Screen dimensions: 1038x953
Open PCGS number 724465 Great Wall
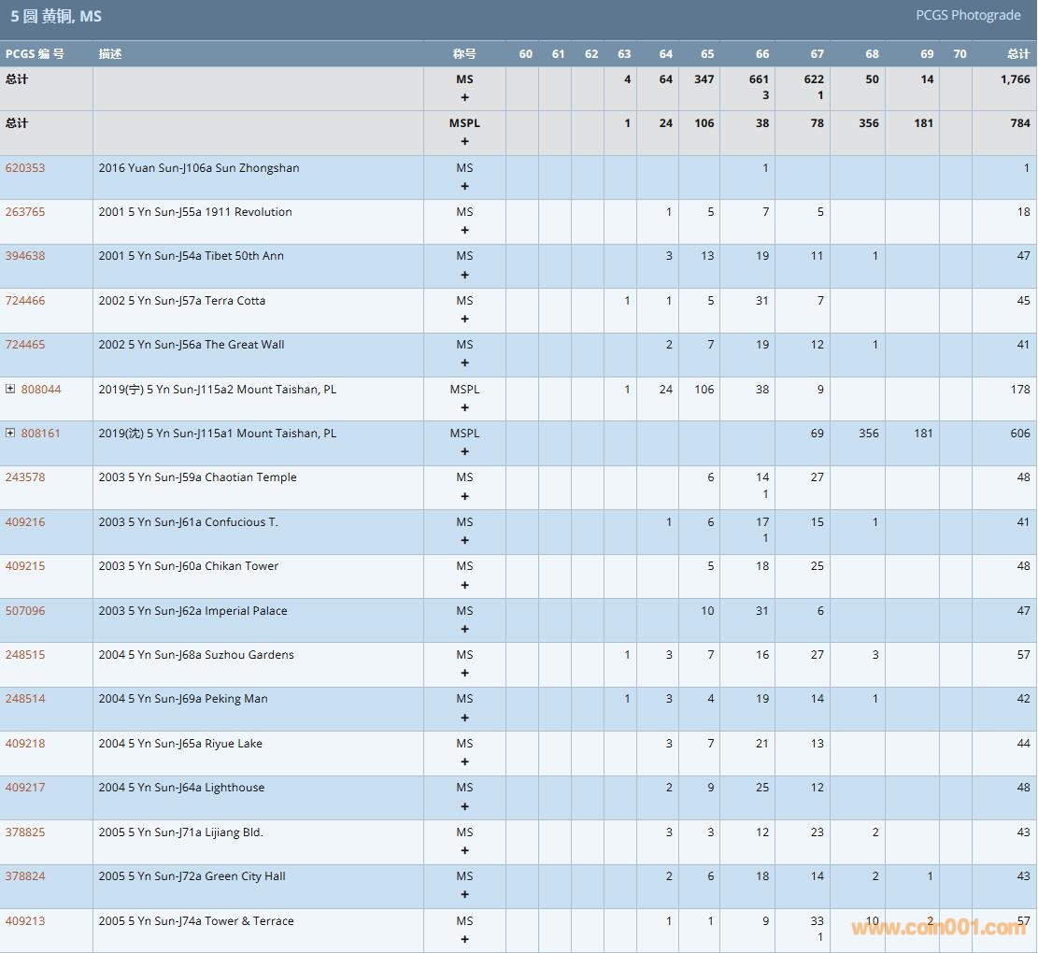[x=25, y=345]
